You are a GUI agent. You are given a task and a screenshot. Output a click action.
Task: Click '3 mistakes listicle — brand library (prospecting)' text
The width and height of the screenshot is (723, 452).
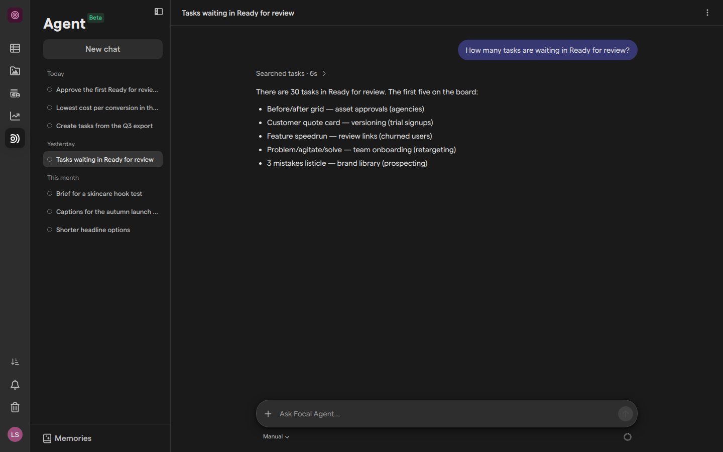click(x=347, y=163)
